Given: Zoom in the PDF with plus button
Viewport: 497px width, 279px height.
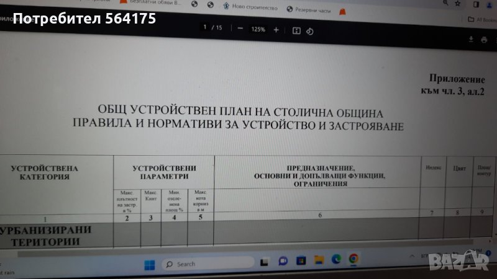Looking at the screenshot, I should click(x=276, y=30).
